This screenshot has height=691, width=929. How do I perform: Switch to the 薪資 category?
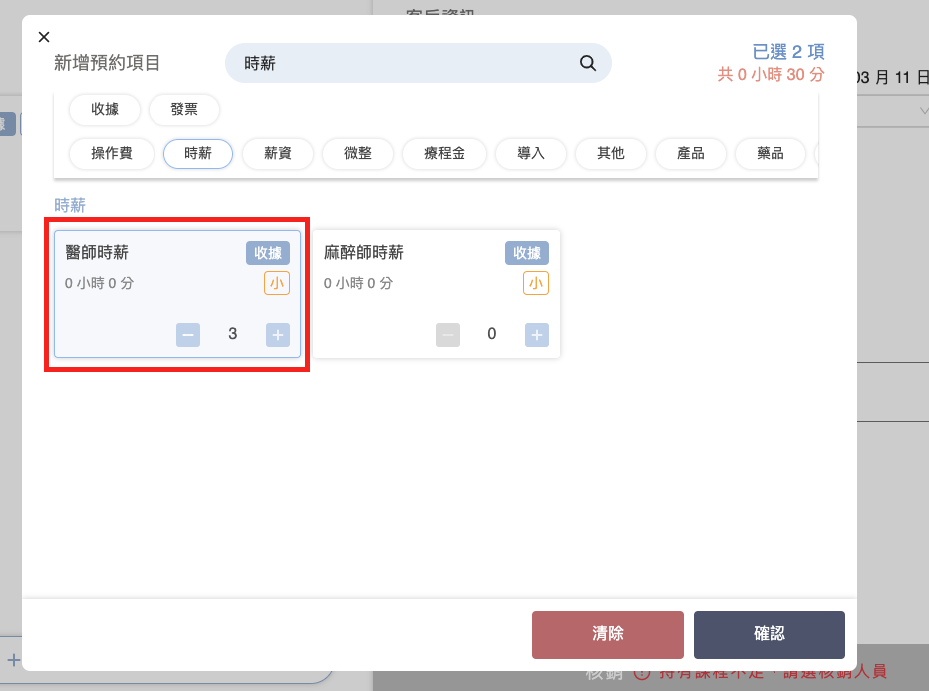point(278,153)
